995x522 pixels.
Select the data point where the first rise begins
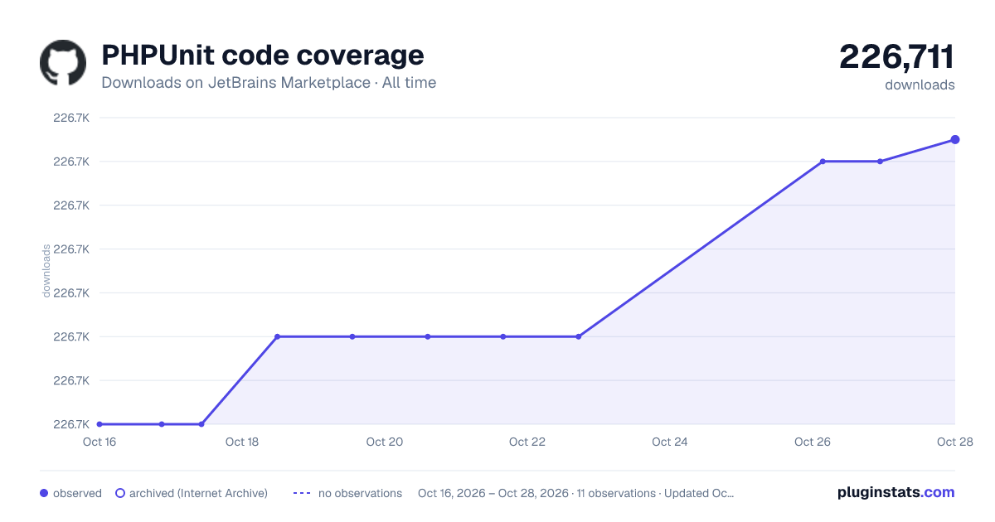(201, 424)
